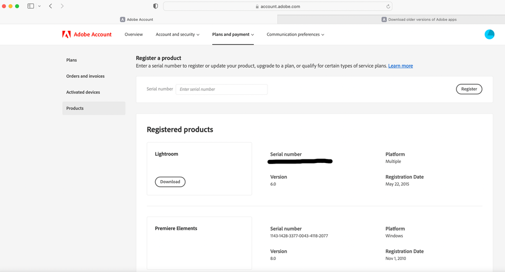Click the May 22, 2015 registration date
This screenshot has height=272, width=505.
pyautogui.click(x=397, y=184)
